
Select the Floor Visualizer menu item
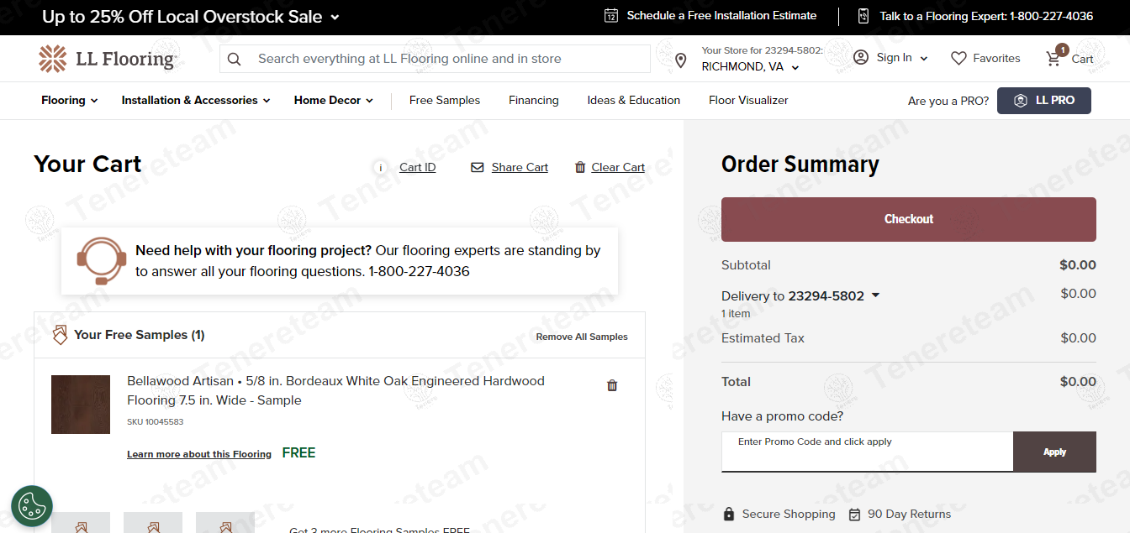tap(747, 100)
